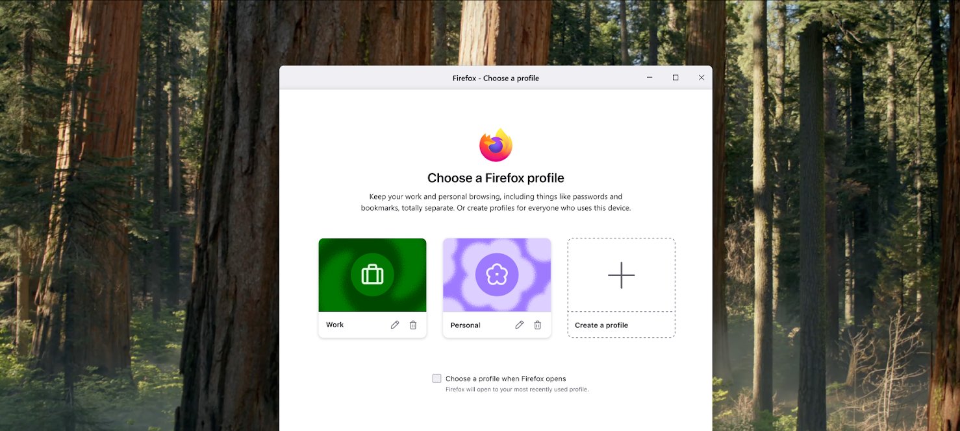Click the briefcase icon on Work card
The width and height of the screenshot is (960, 431).
372,275
